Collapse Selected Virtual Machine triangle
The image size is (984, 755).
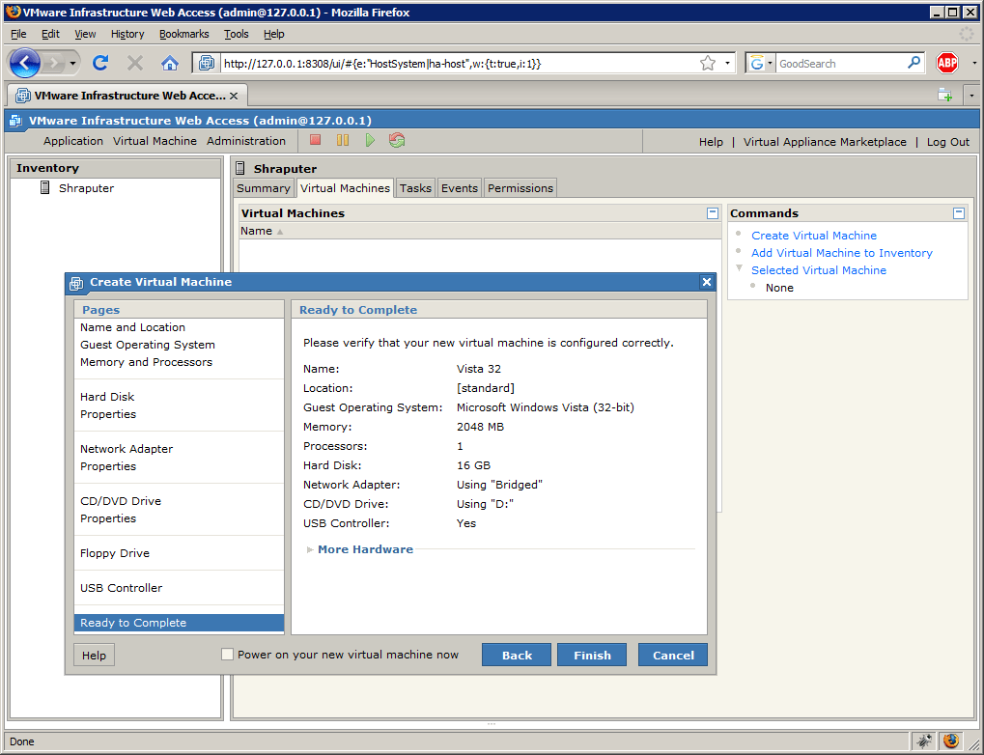(x=740, y=268)
